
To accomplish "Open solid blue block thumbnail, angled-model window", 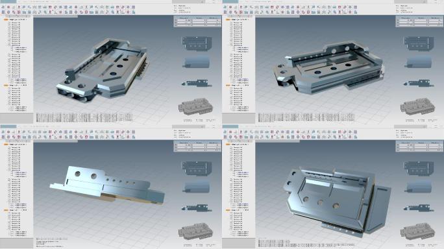I will tap(197, 62).
